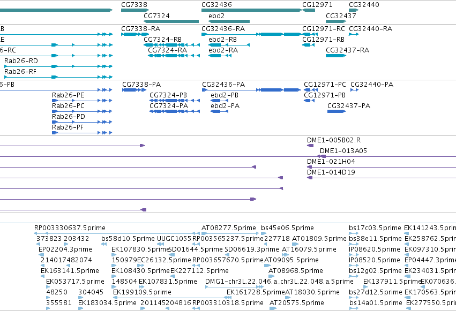456x311 pixels.
Task: Open EST AT08968.5prime
Action: point(295,271)
